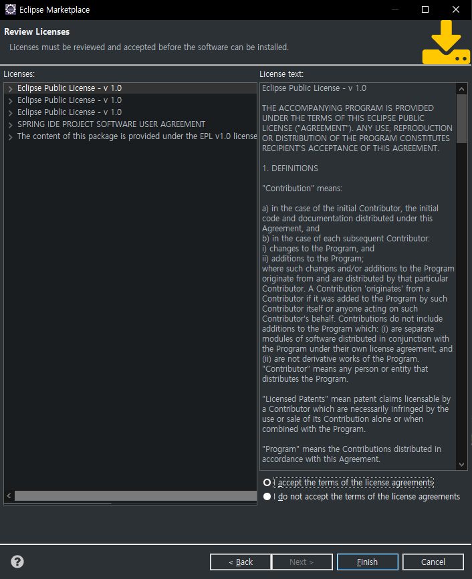
Task: Click the Eclipse Marketplace title bar icon
Action: 11,9
